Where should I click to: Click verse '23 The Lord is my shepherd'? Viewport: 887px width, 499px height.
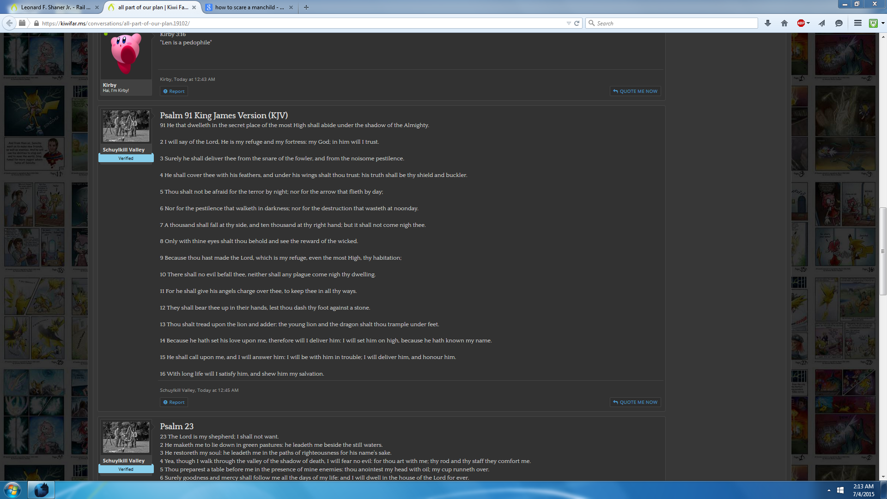[219, 437]
